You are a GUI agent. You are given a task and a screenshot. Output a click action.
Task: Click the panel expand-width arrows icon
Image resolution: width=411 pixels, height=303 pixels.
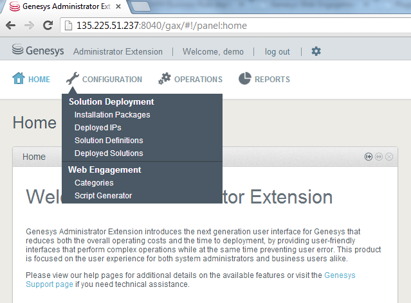pyautogui.click(x=379, y=157)
